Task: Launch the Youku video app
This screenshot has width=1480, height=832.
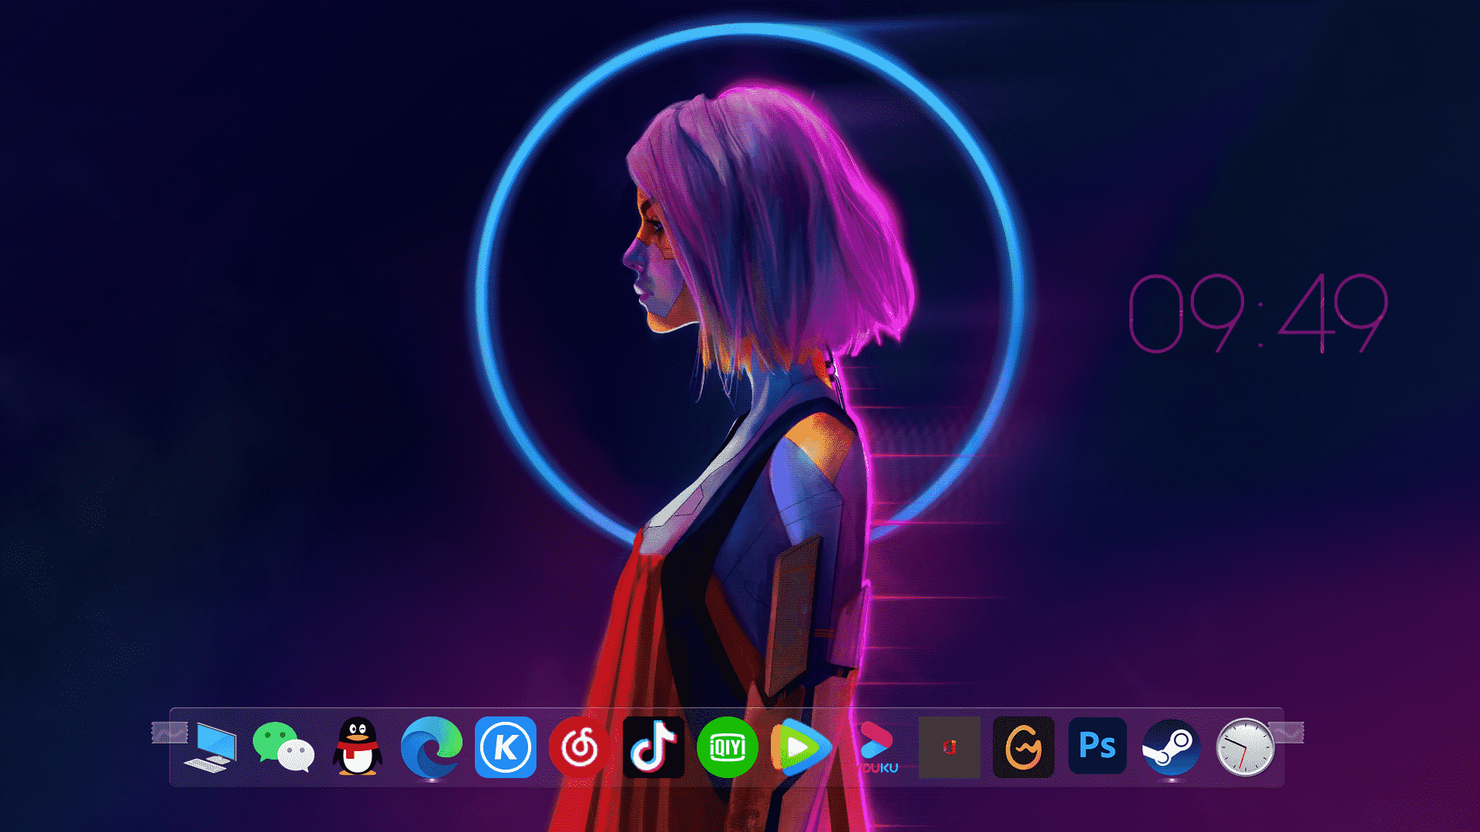Action: (x=876, y=748)
